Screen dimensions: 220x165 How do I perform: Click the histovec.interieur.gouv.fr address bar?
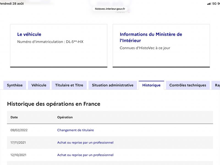110,9
